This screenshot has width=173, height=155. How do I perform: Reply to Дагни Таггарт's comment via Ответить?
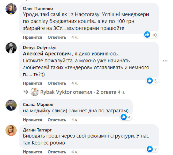click(57, 151)
